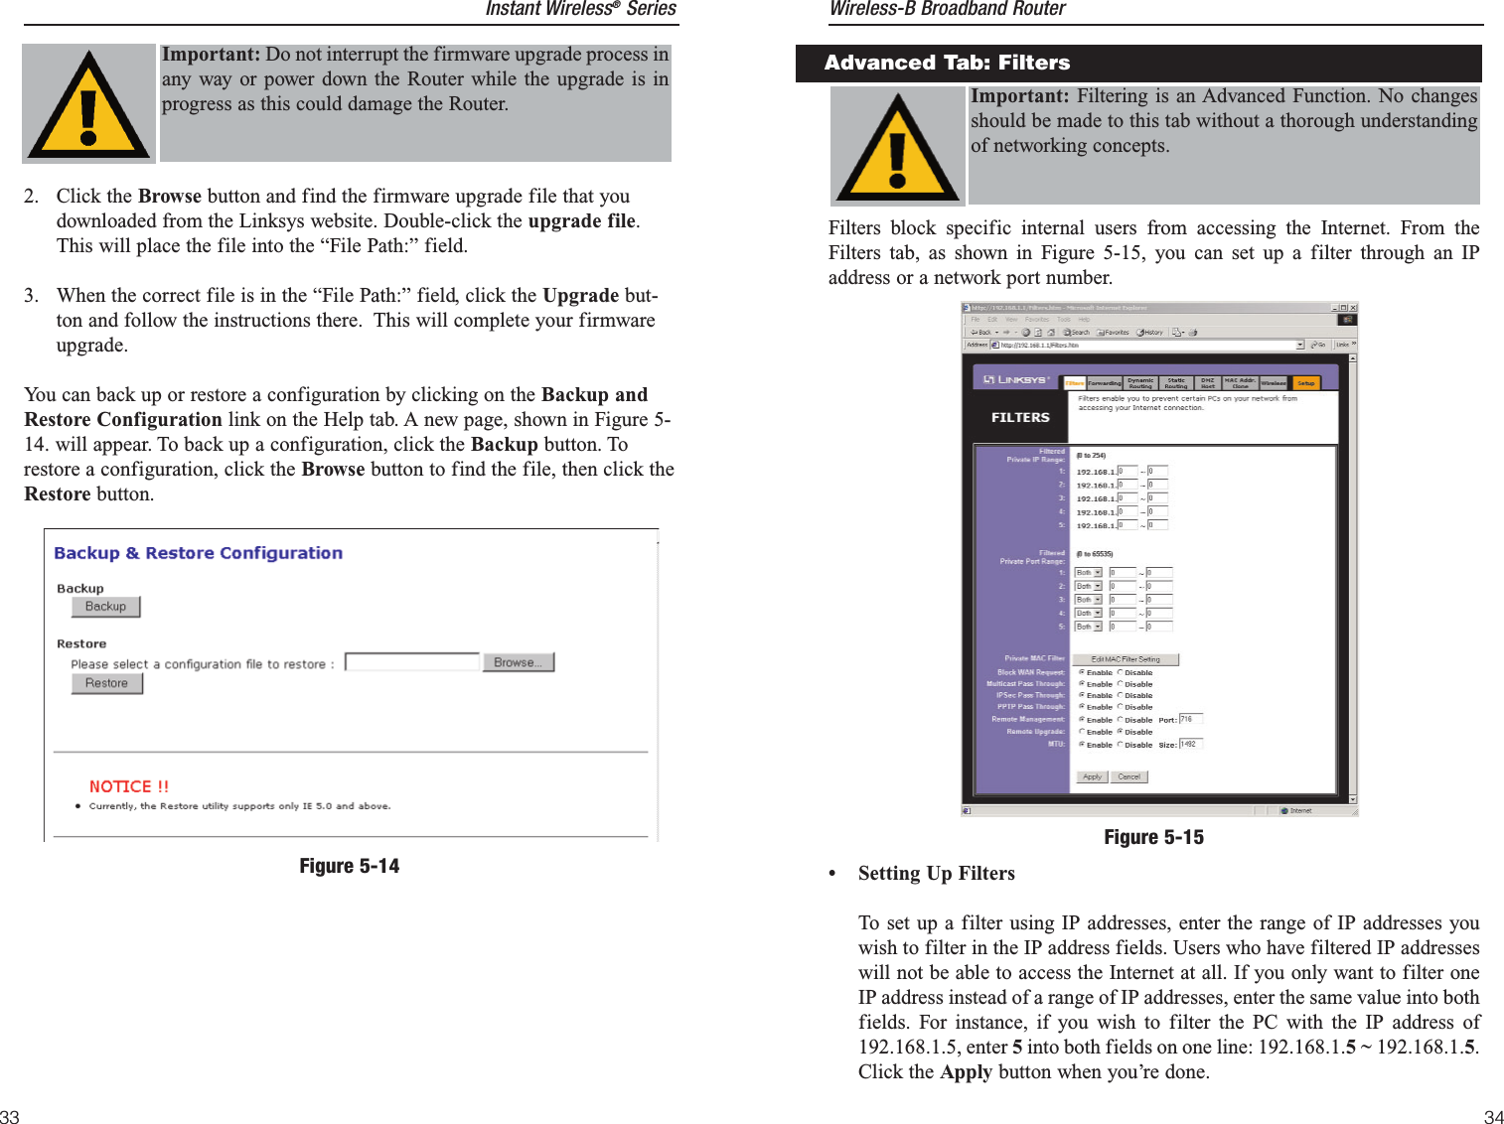Image resolution: width=1504 pixels, height=1124 pixels.
Task: Switch to the Forwarding tab
Action: click(1105, 383)
